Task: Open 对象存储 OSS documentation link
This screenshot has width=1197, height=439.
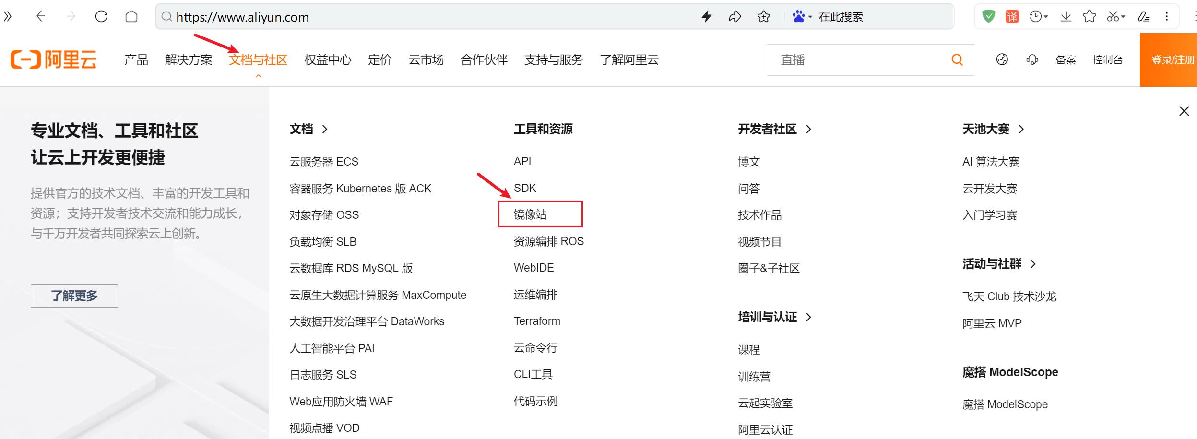Action: pos(324,215)
